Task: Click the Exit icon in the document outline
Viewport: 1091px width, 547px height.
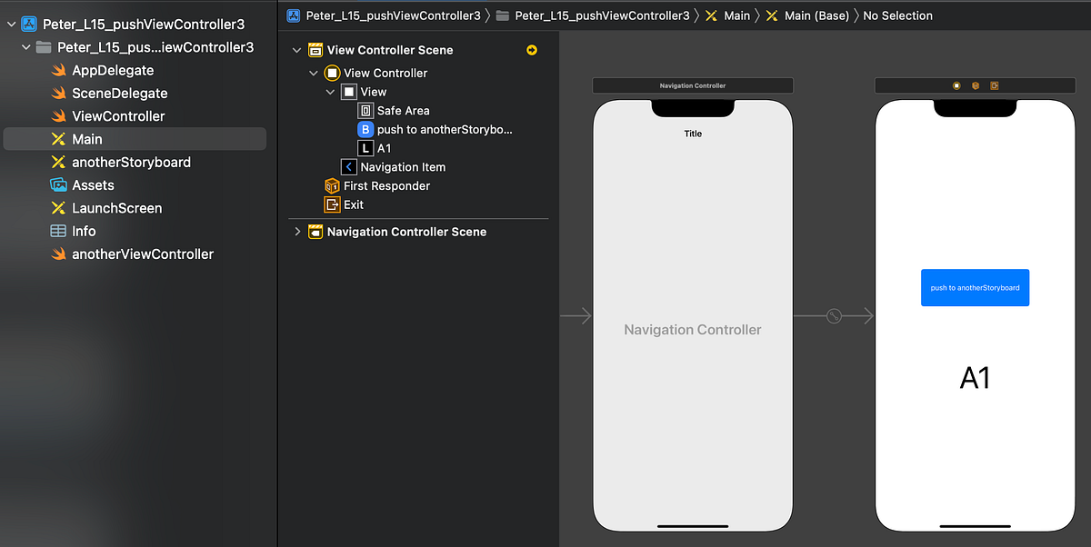Action: point(333,204)
